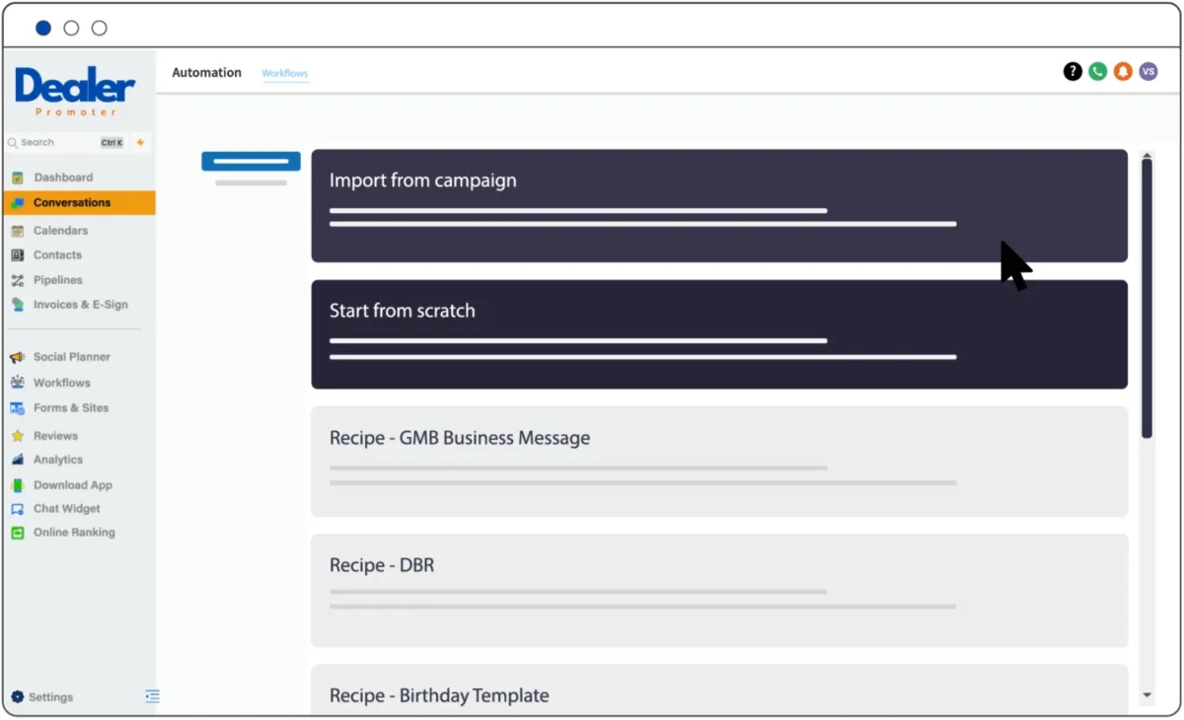Open the Invoices & E-Sign icon
The image size is (1184, 720).
pyautogui.click(x=17, y=306)
